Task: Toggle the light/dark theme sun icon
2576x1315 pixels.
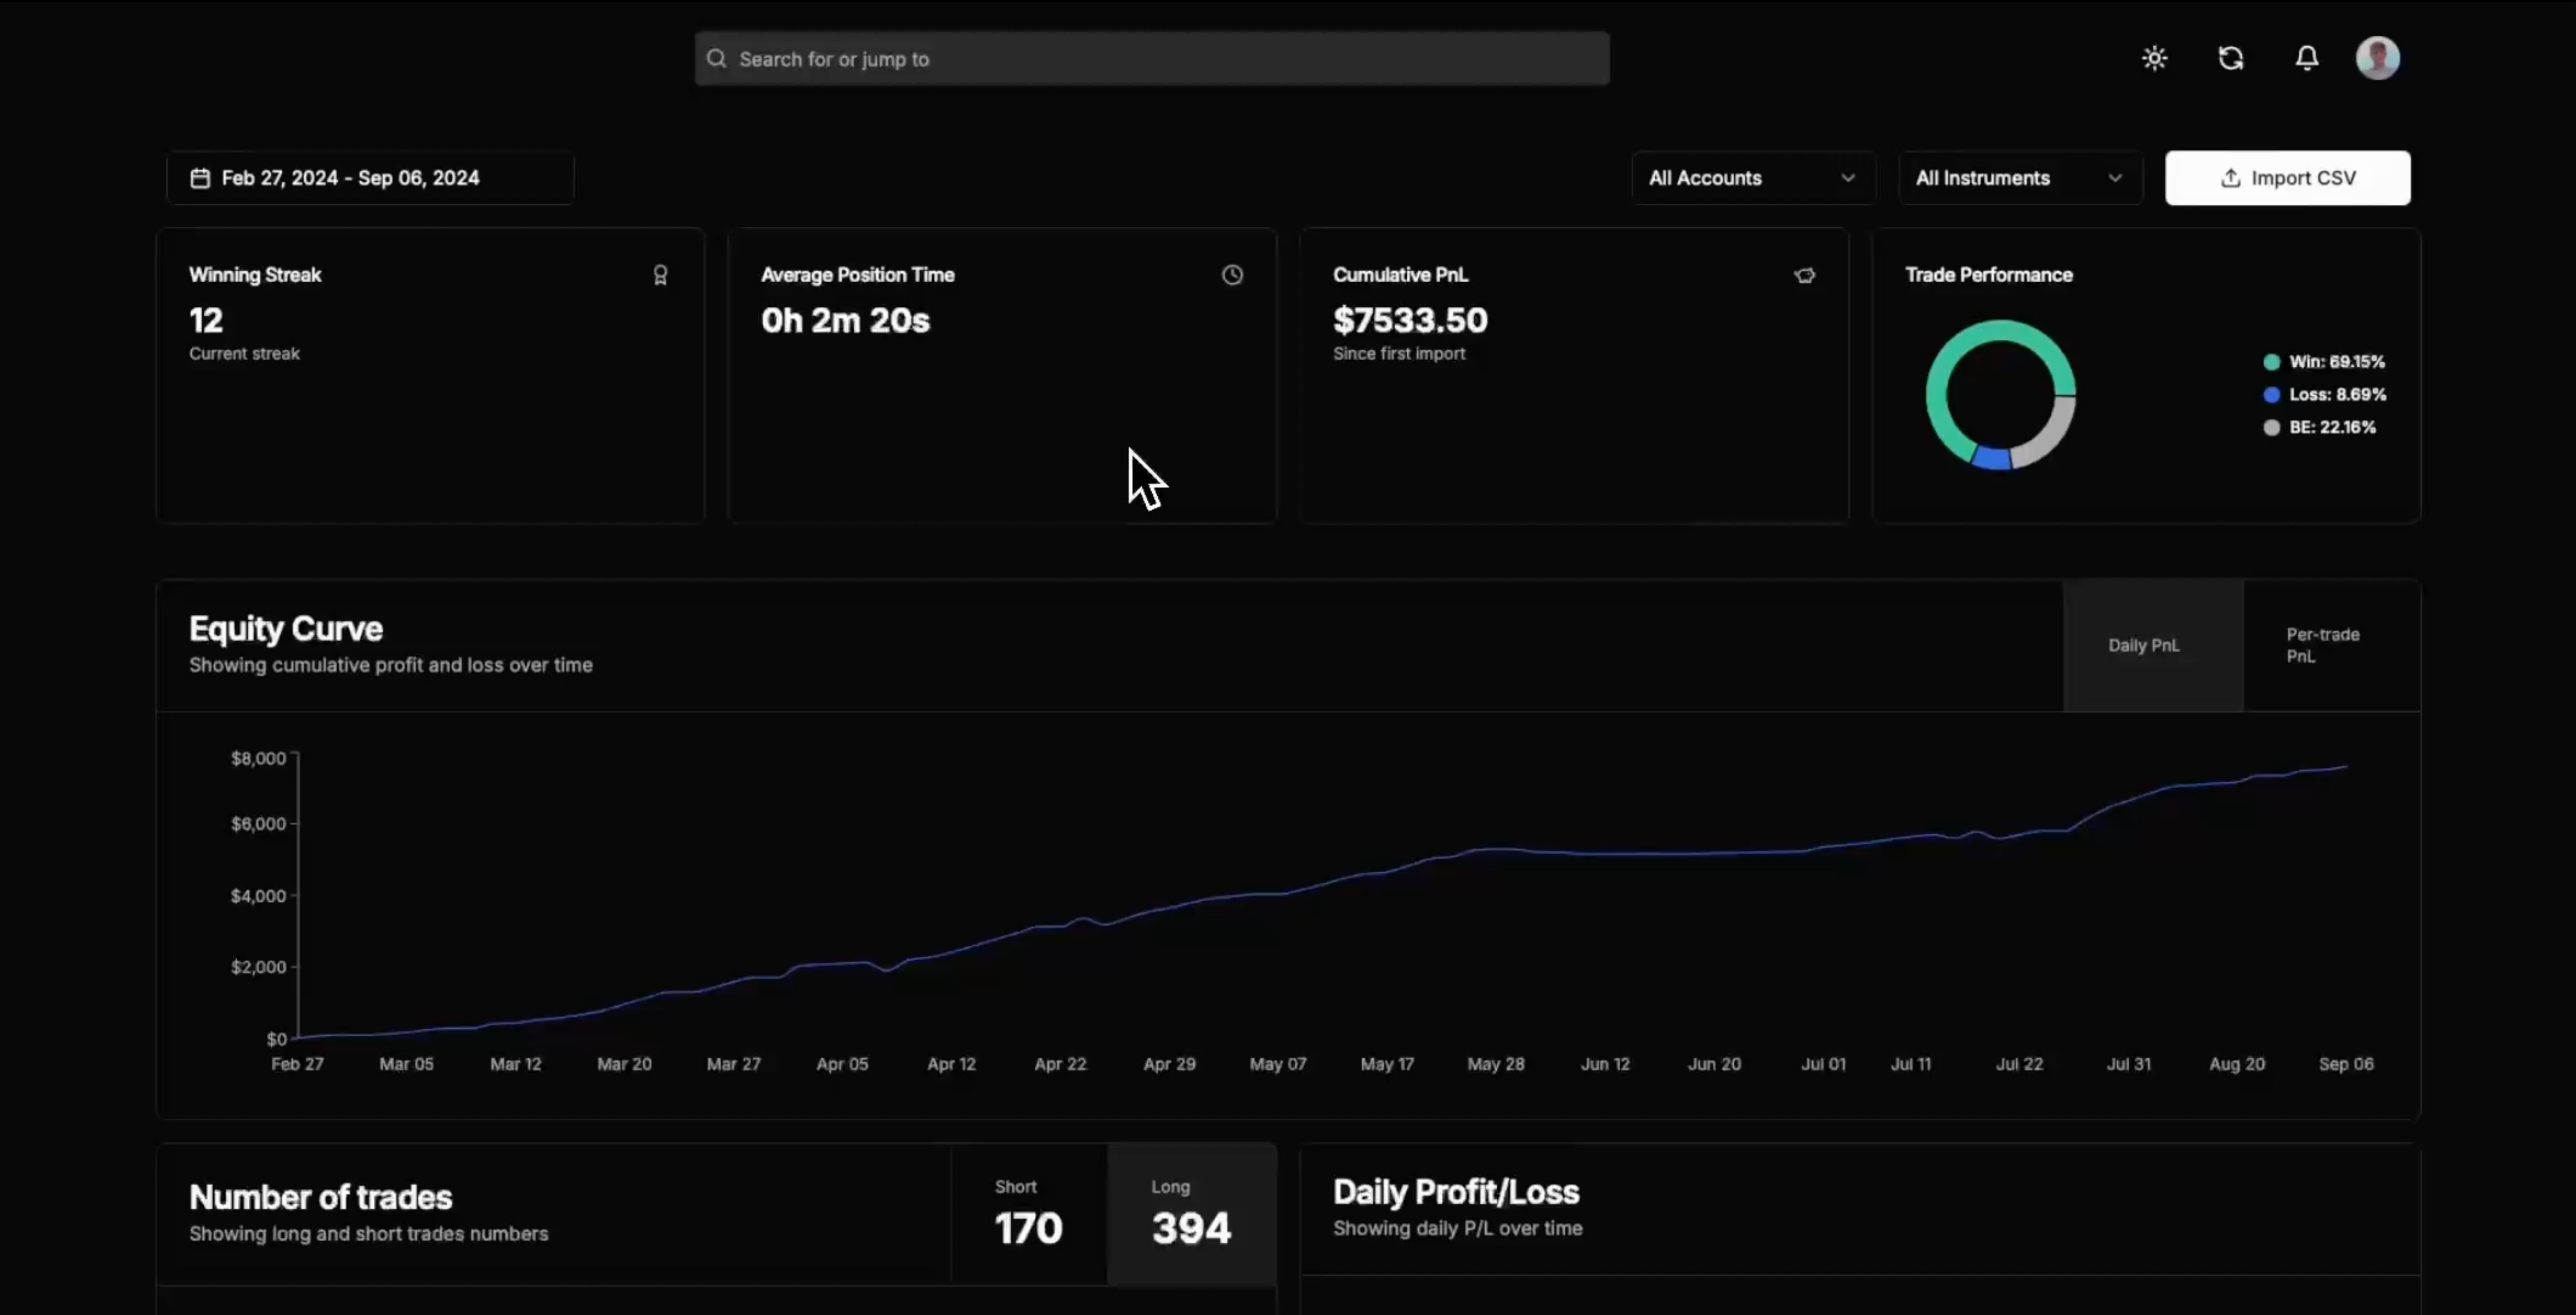Action: coord(2154,58)
